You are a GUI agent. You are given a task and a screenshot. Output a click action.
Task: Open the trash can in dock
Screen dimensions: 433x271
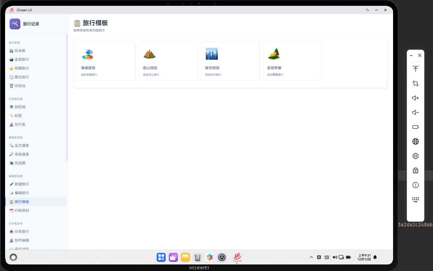tap(197, 258)
